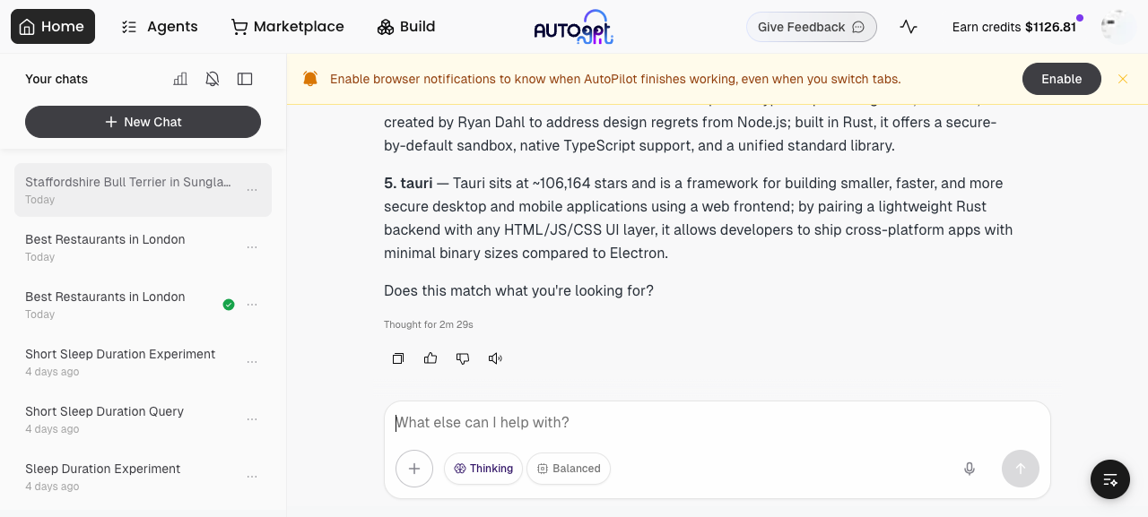
Task: Open options for Staffordshire Bull Terrier chat
Action: (252, 190)
